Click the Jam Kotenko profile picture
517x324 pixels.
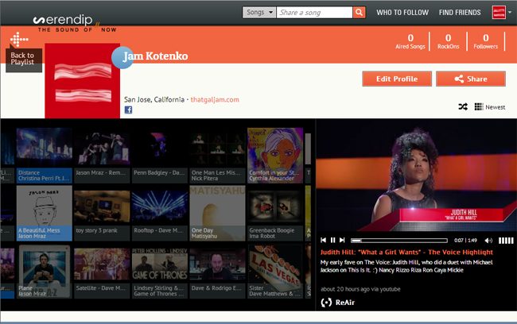(x=83, y=81)
